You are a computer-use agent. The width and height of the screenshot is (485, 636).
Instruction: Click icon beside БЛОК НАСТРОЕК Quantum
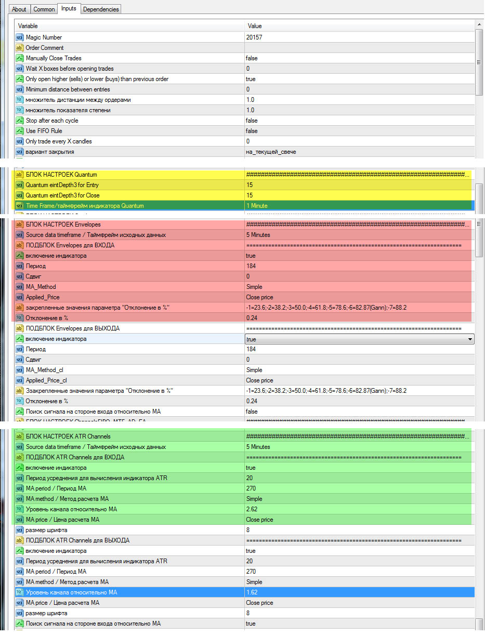20,175
